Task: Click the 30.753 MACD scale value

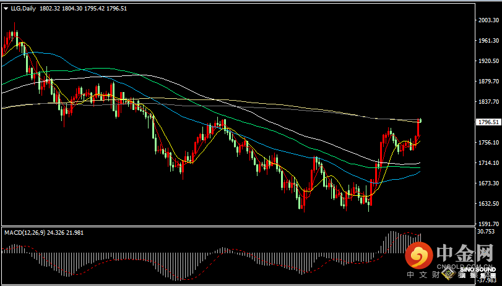Action: pos(487,231)
